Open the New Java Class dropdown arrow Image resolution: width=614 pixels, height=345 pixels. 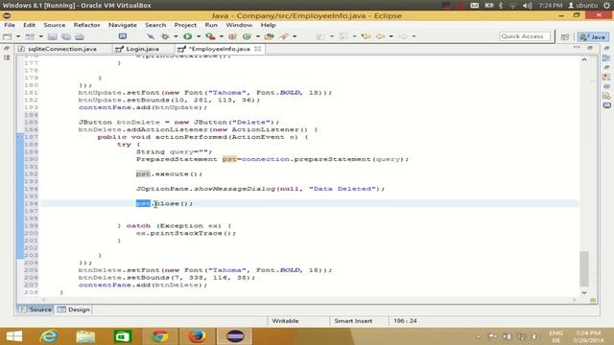tap(258, 36)
